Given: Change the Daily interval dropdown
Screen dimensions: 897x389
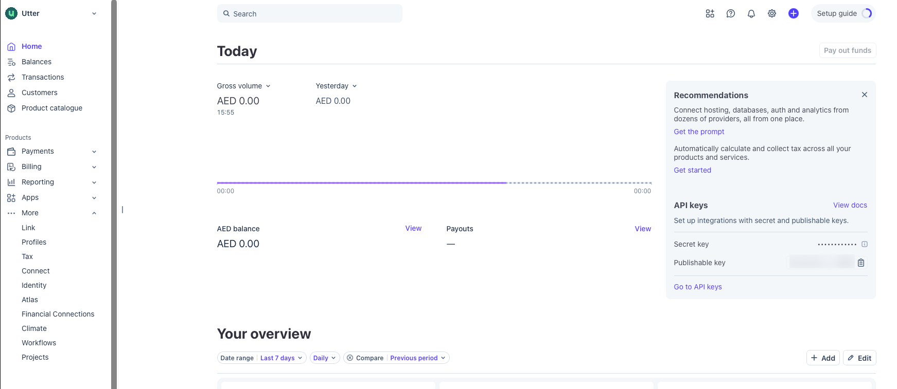Looking at the screenshot, I should [325, 358].
